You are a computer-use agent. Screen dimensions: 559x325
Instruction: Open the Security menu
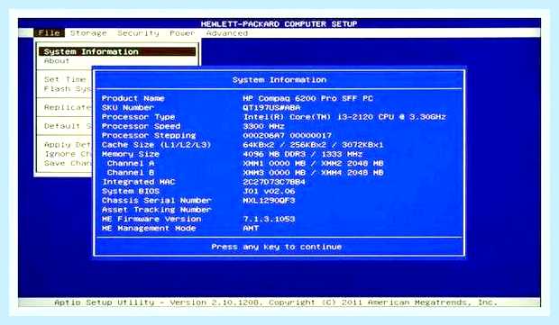coord(138,33)
